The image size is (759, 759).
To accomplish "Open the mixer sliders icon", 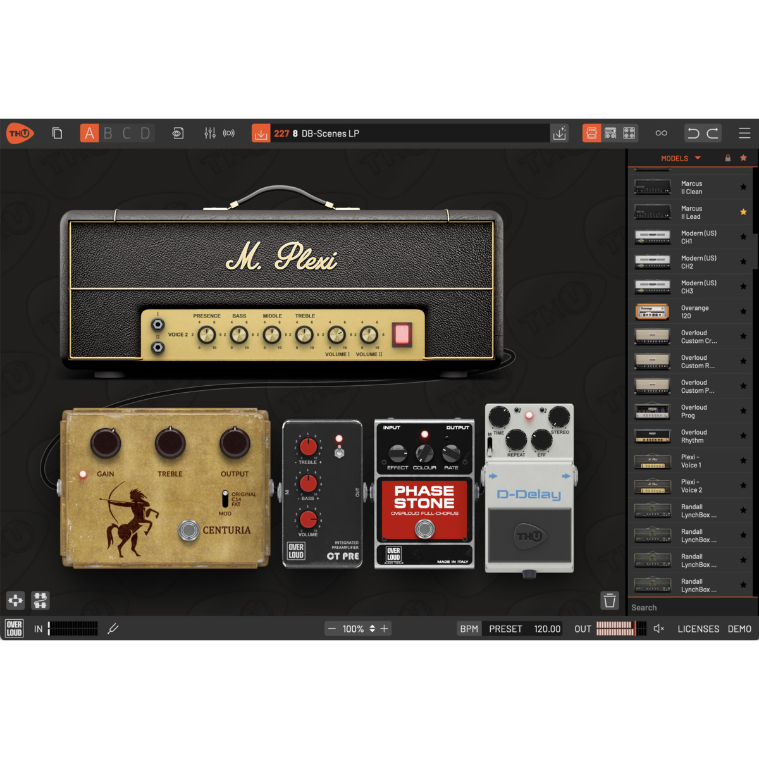I will [x=210, y=133].
